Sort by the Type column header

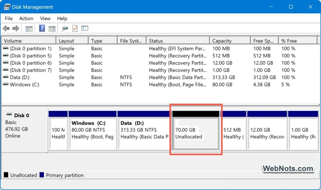pos(103,41)
